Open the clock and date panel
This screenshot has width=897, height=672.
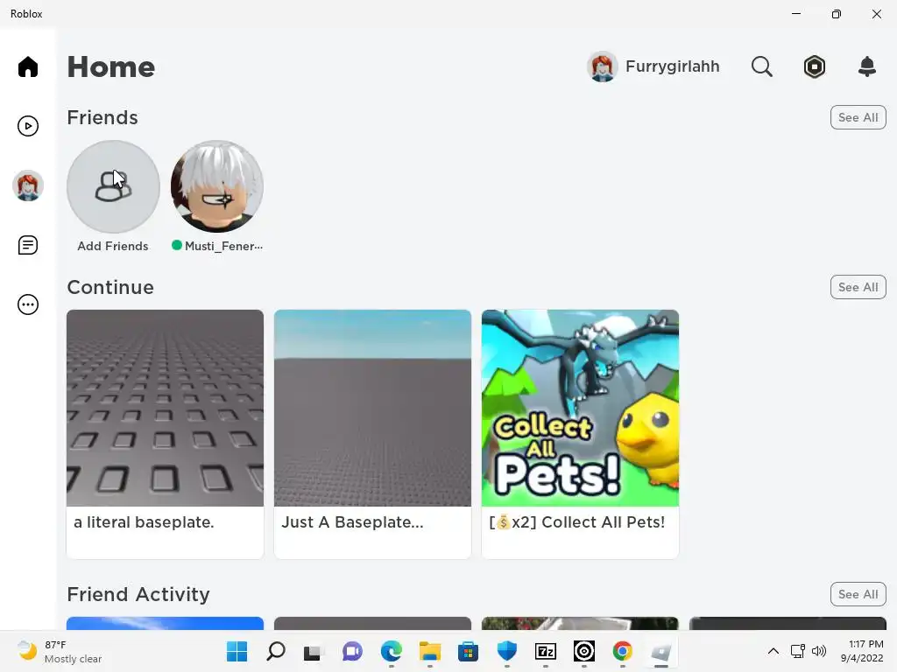coord(862,651)
